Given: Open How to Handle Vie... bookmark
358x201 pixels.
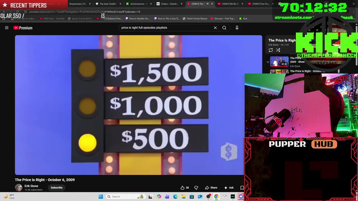Looking at the screenshot, I should [137, 19].
